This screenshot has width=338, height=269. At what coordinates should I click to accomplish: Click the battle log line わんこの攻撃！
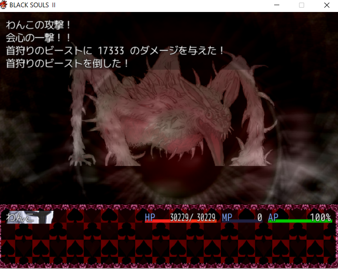[39, 25]
